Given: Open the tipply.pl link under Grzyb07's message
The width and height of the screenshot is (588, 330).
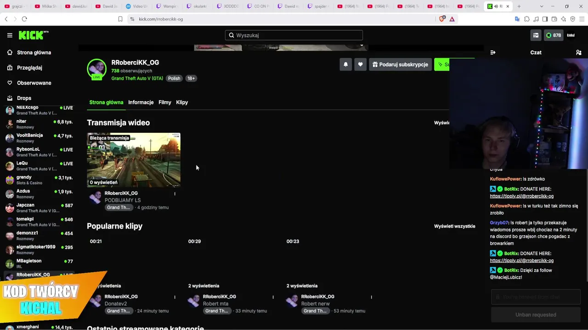Looking at the screenshot, I should tap(521, 260).
